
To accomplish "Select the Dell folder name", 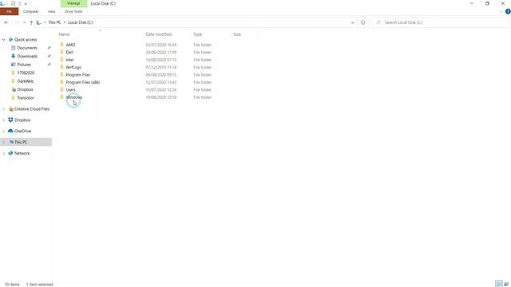I will tap(69, 53).
